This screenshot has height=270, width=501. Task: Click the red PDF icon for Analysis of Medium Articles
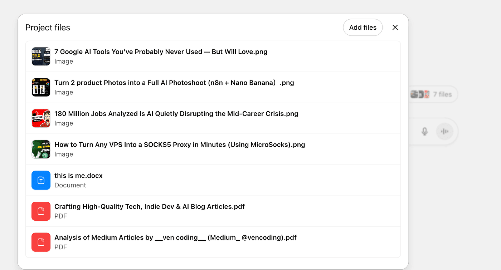(41, 242)
